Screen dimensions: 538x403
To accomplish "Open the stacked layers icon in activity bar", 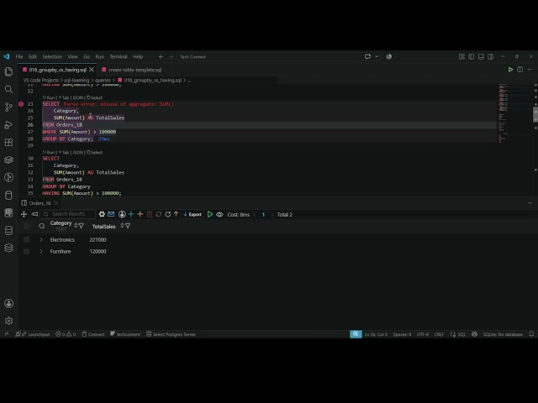I will tap(8, 248).
